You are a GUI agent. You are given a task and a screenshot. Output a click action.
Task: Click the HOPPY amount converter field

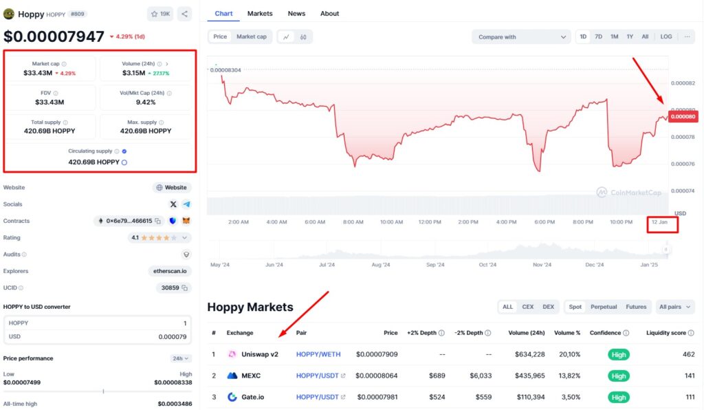click(x=97, y=323)
